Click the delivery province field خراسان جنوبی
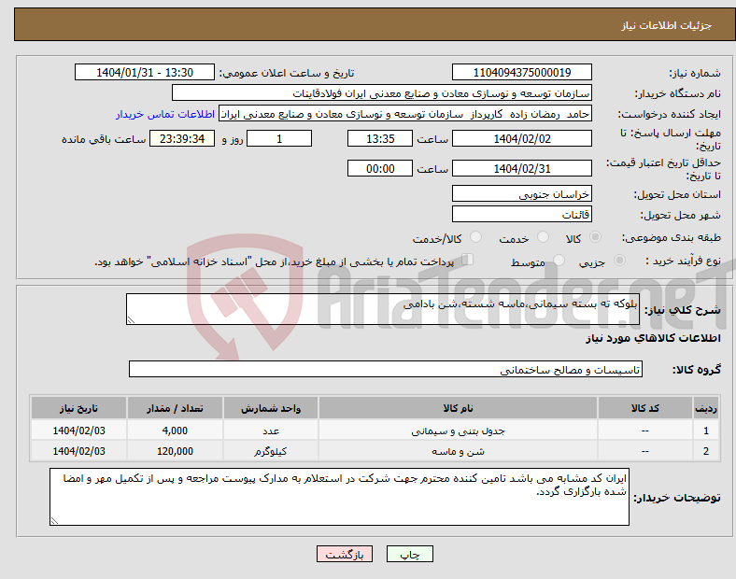This screenshot has height=579, width=736. (521, 194)
